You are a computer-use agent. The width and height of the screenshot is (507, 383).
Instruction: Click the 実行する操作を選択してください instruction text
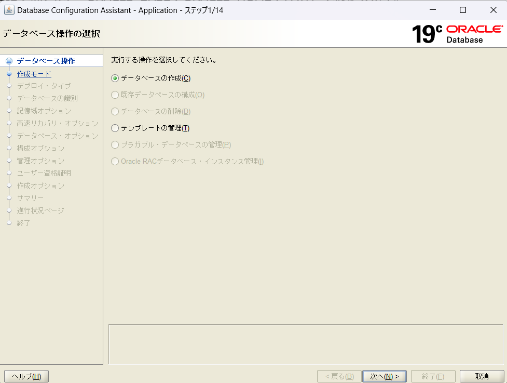pyautogui.click(x=164, y=60)
